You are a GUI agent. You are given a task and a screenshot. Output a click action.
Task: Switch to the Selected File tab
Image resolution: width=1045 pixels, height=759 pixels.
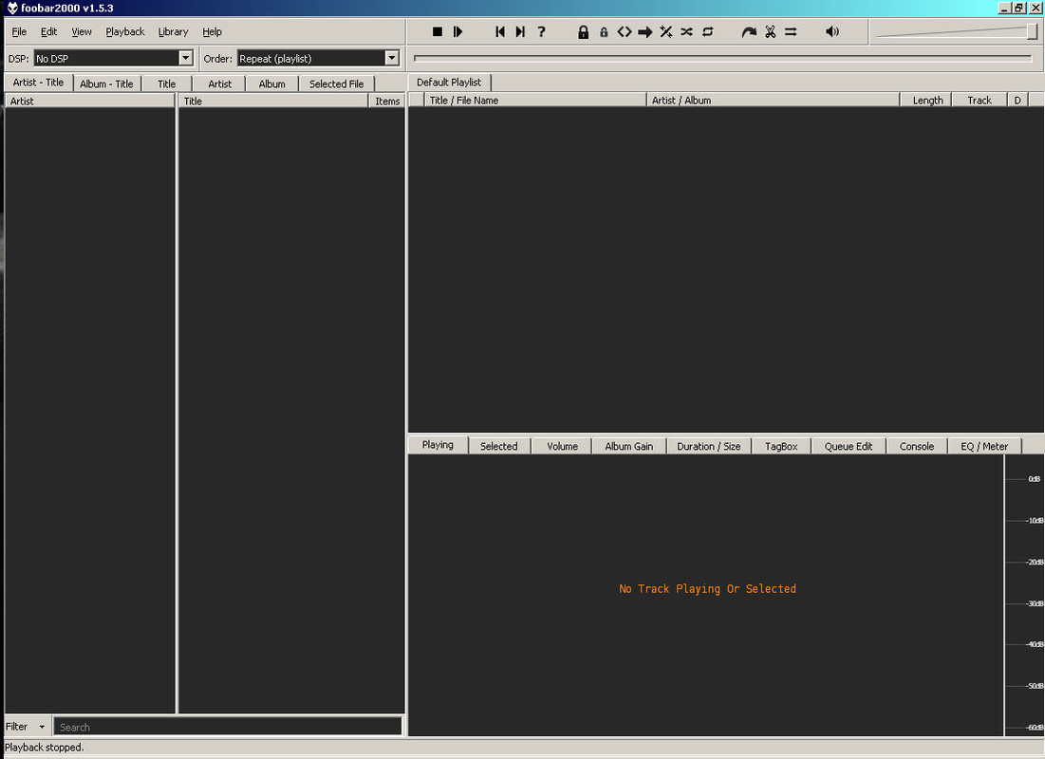[x=337, y=83]
